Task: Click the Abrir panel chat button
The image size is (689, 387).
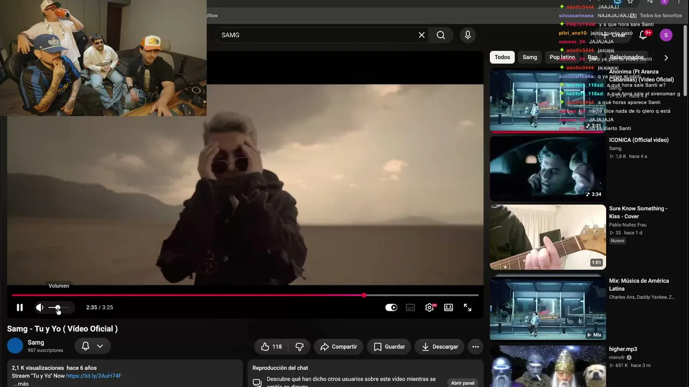Action: tap(463, 383)
